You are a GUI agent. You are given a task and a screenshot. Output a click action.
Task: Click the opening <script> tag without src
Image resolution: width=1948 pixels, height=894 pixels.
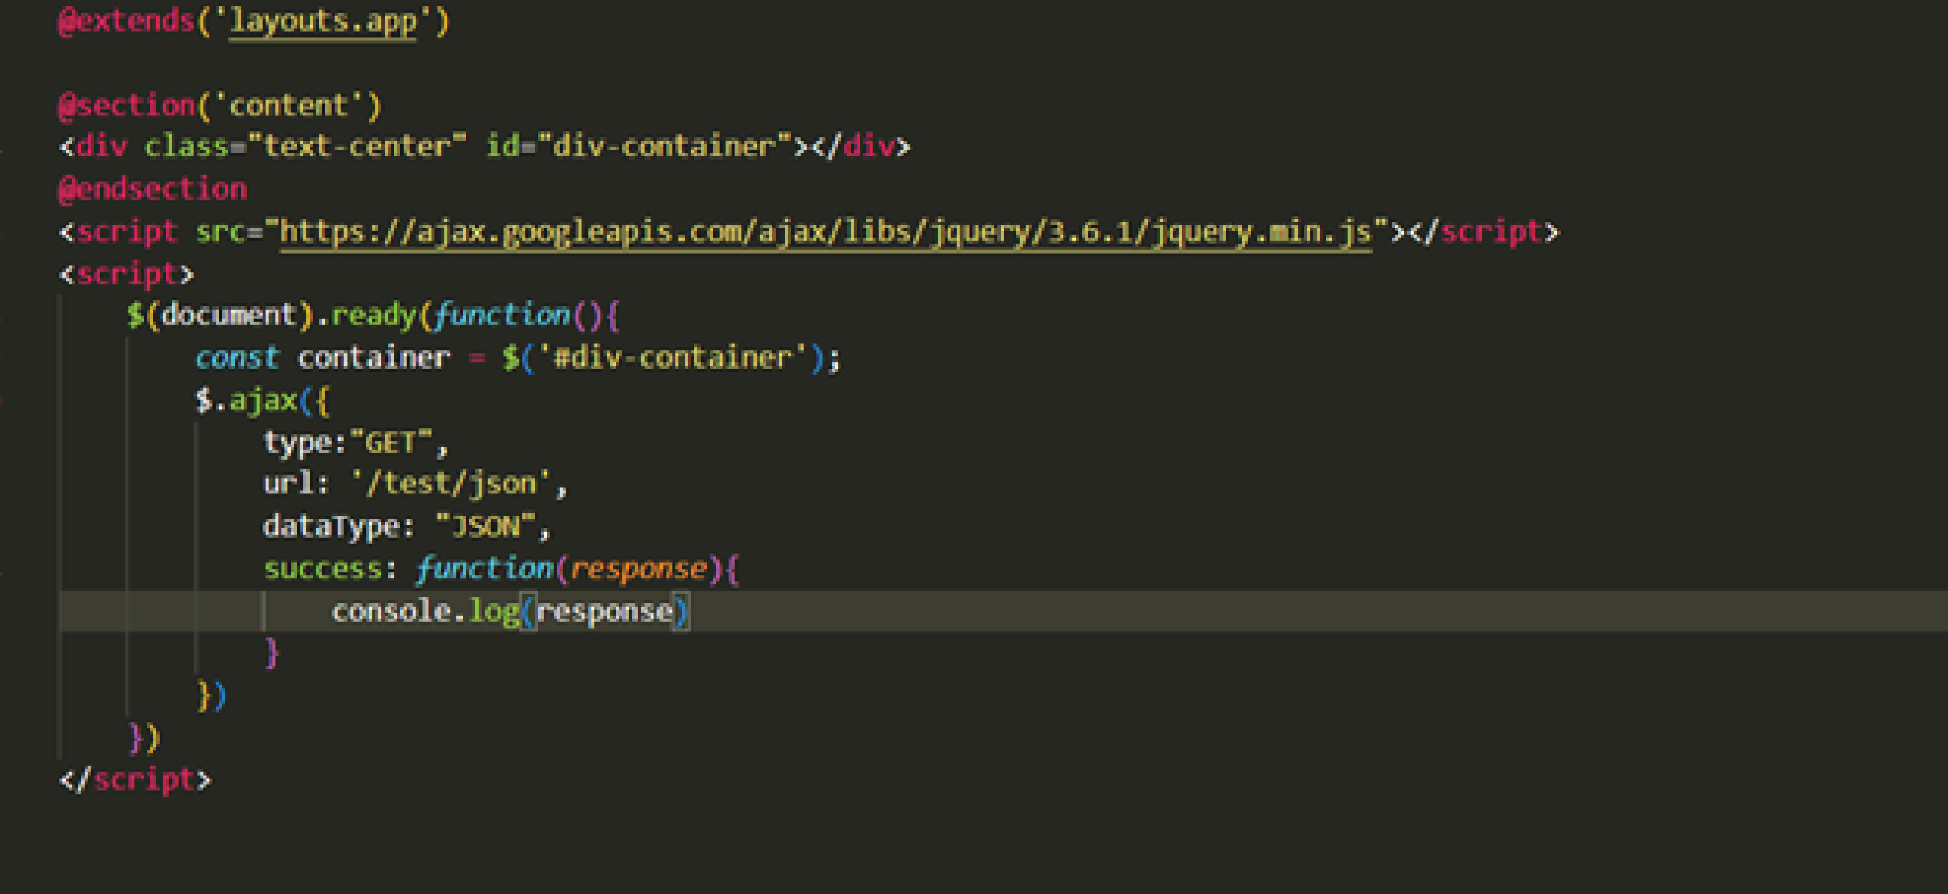[126, 274]
